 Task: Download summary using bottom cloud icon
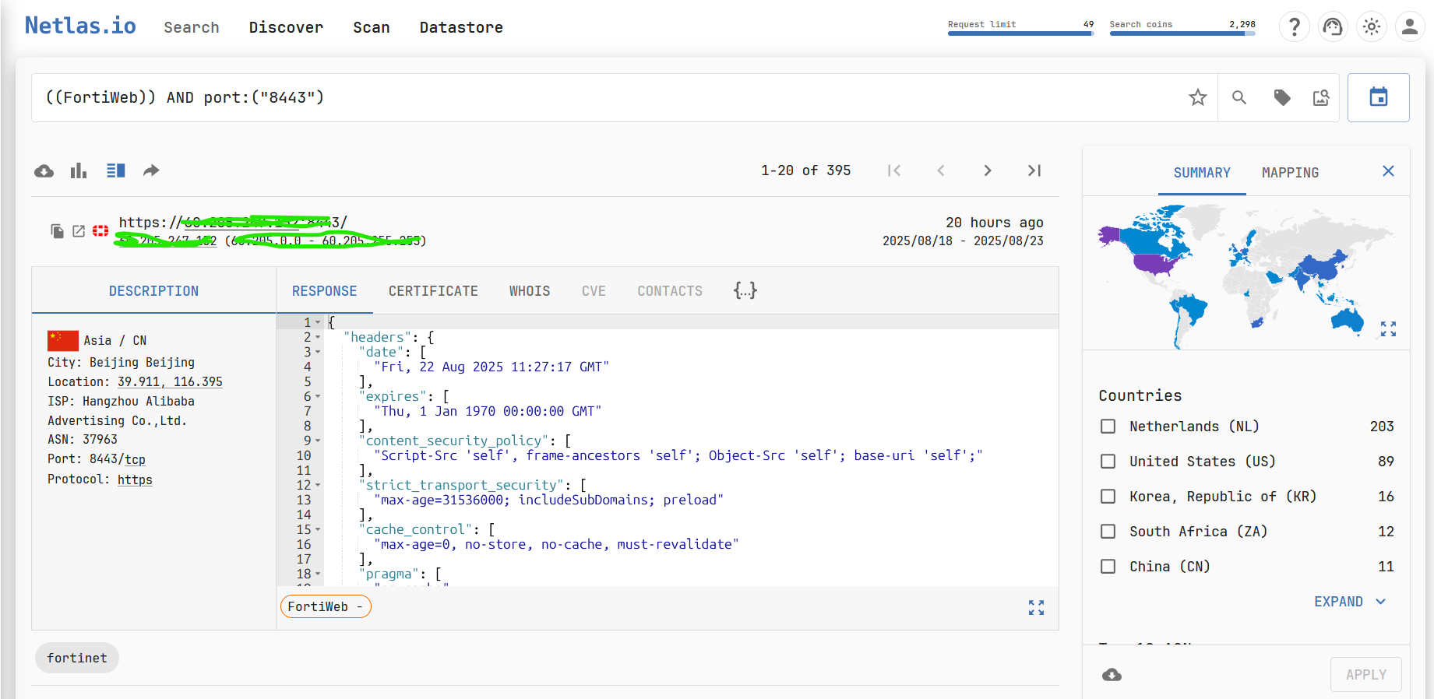point(1112,675)
